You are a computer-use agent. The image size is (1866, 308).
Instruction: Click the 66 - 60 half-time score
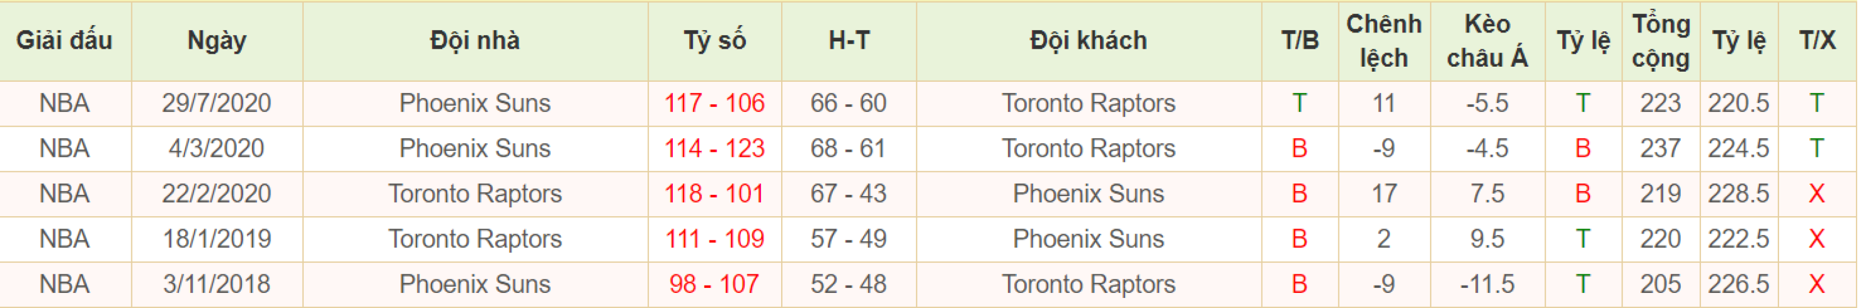click(x=848, y=104)
